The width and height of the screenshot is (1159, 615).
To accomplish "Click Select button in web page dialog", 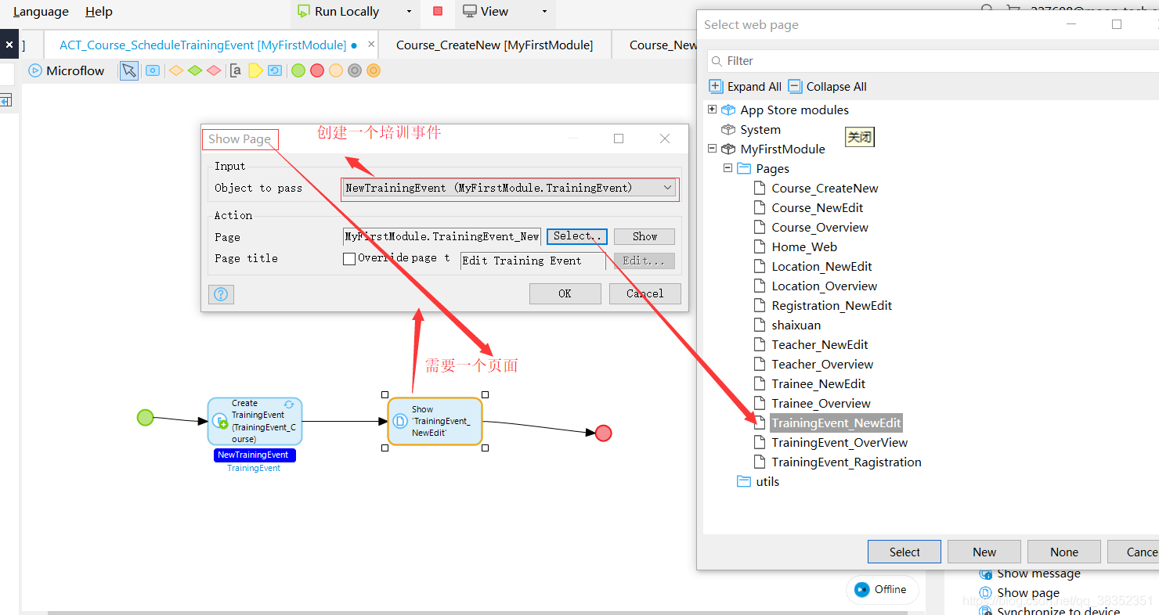I will (x=904, y=552).
